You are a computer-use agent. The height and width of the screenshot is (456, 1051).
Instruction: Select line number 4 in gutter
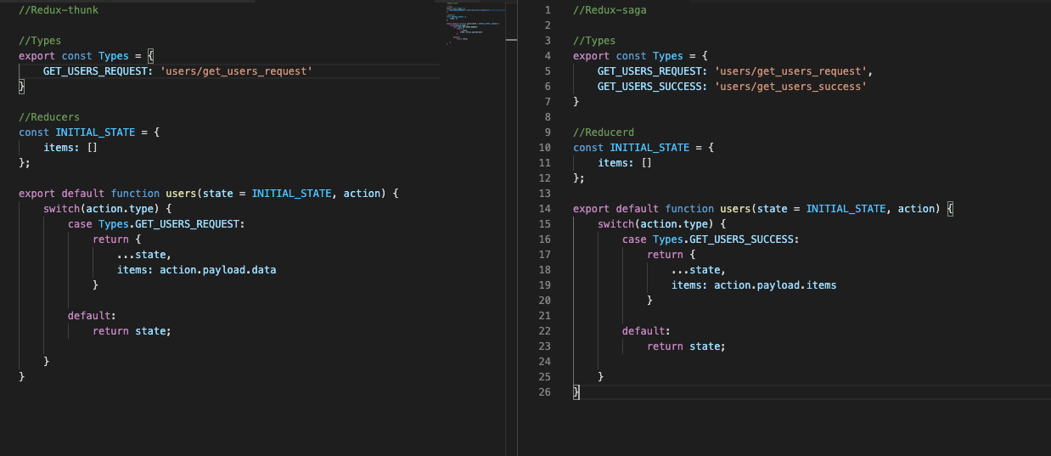(548, 56)
